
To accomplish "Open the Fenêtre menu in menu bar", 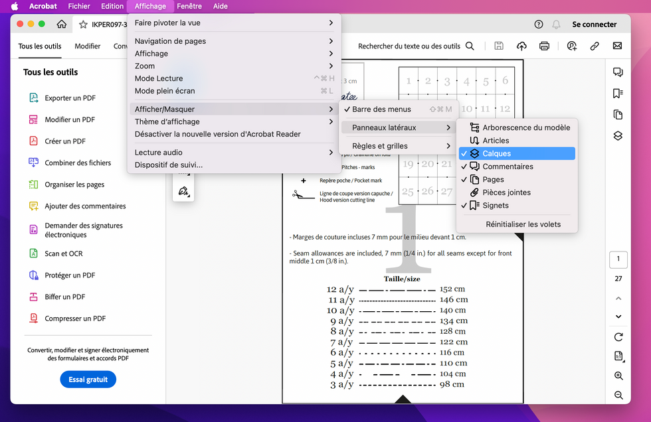I will (189, 6).
